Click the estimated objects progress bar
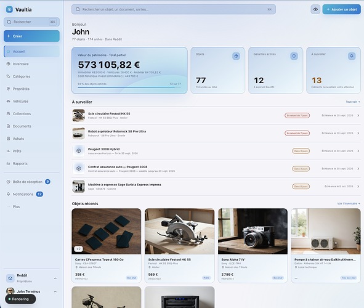This screenshot has width=364, height=308. [129, 87]
